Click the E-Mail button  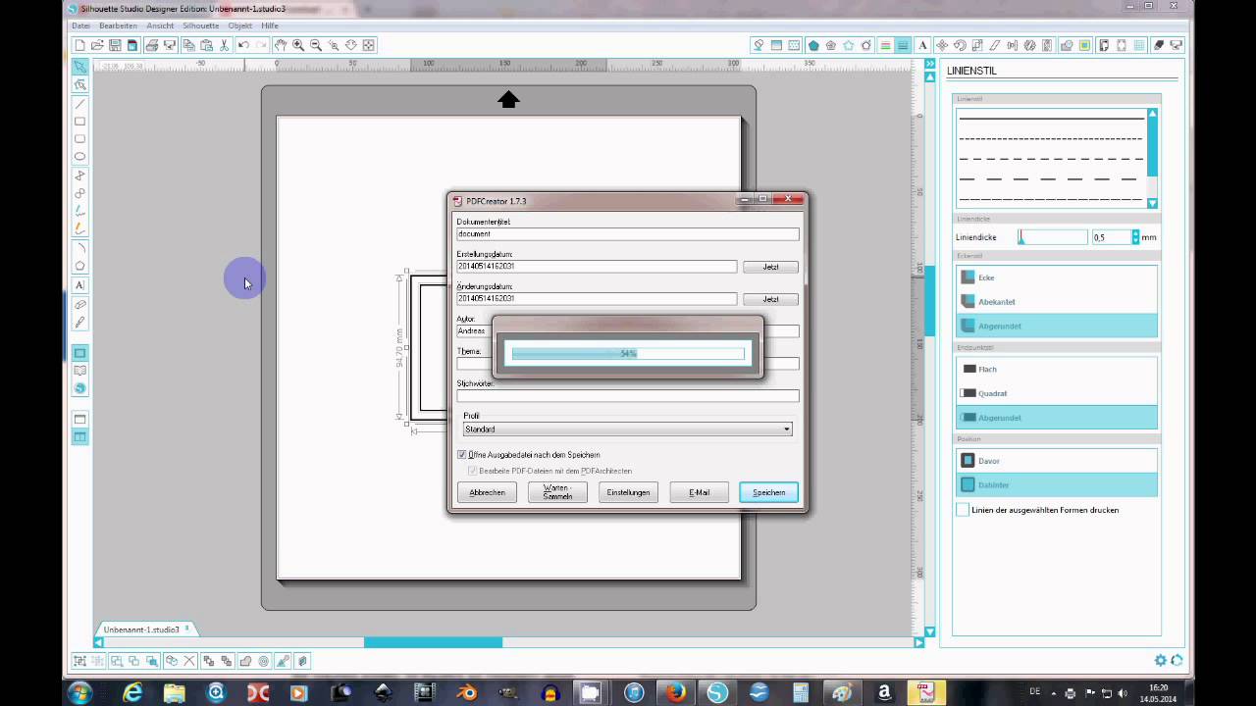[x=699, y=492]
